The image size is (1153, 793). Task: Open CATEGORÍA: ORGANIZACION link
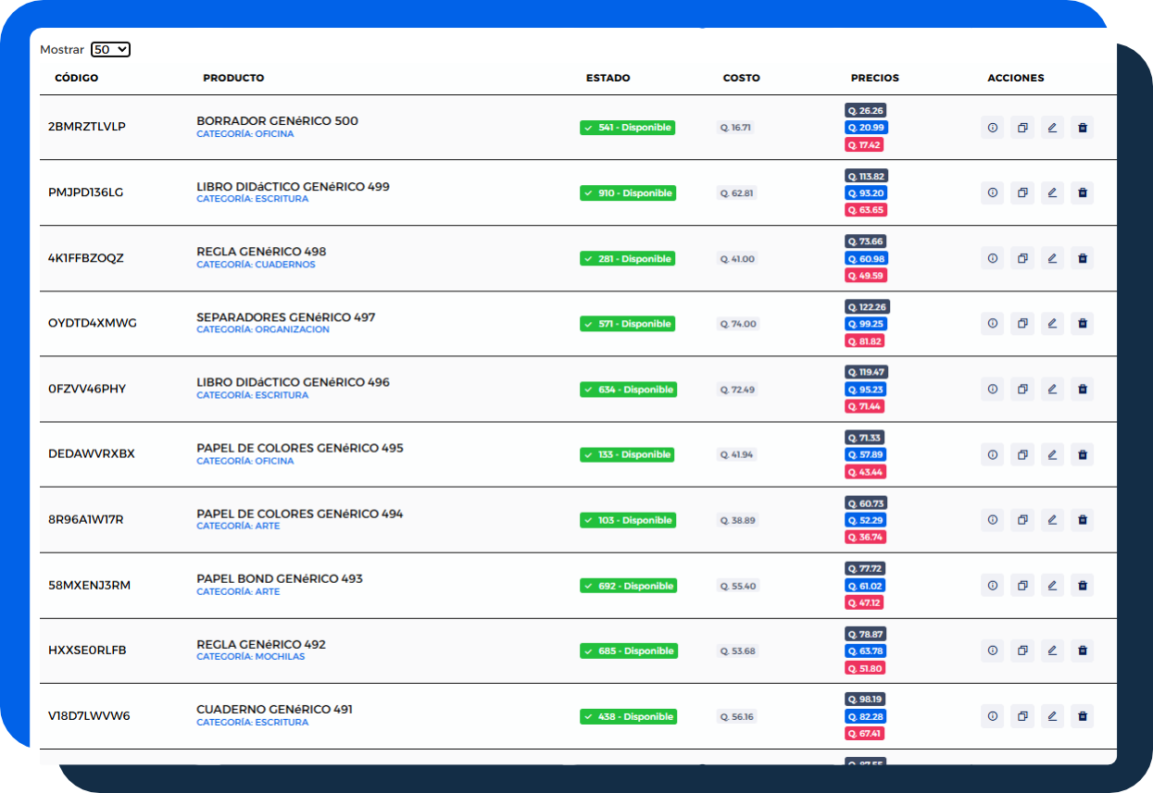tap(263, 329)
